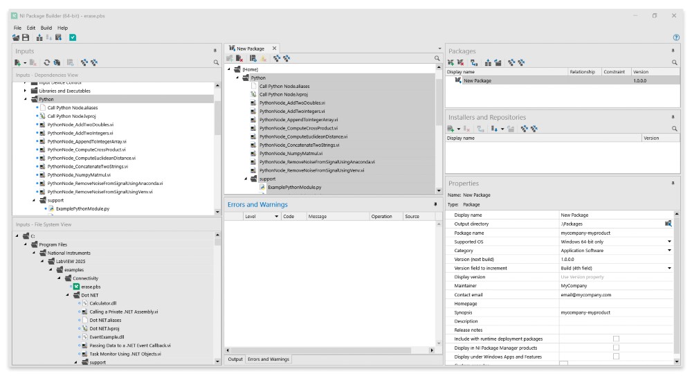Select New Package row in Packages pane
The width and height of the screenshot is (692, 376).
pyautogui.click(x=563, y=80)
